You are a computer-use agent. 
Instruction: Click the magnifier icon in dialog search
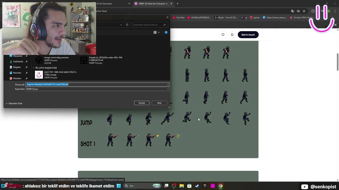[x=164, y=25]
